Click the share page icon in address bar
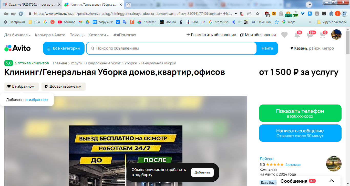350x186 pixels. [x=249, y=14]
